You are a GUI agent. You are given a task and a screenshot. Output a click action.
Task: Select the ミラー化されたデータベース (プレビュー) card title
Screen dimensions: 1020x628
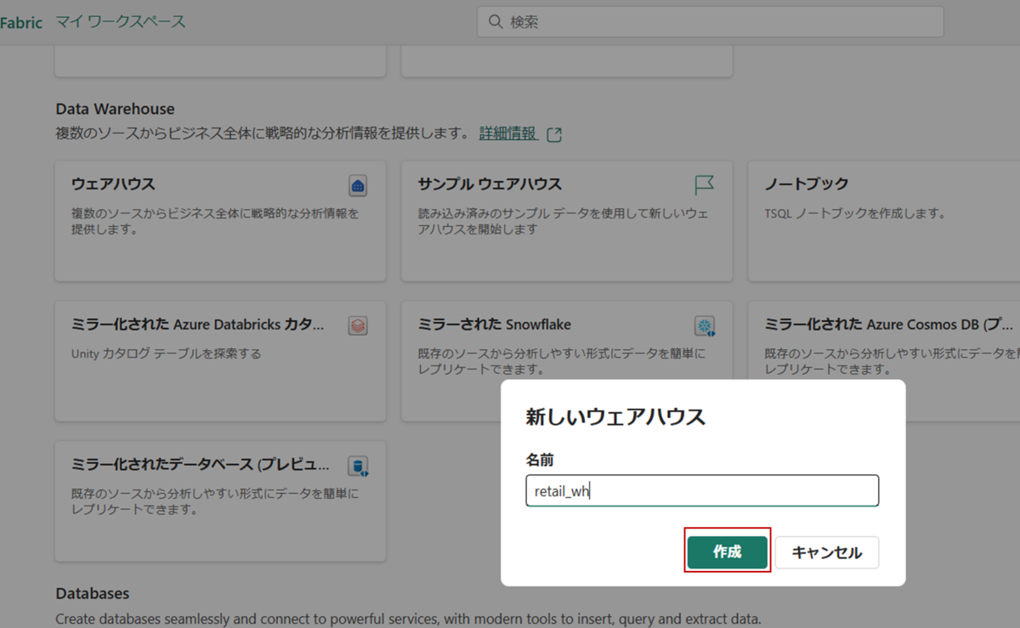coord(200,465)
